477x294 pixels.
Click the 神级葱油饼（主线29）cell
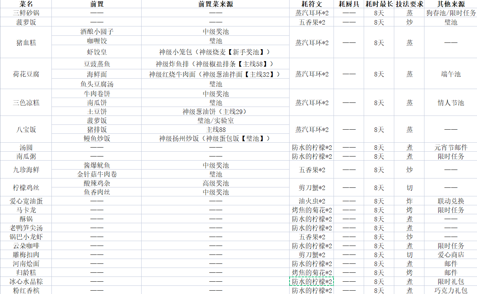(215, 111)
